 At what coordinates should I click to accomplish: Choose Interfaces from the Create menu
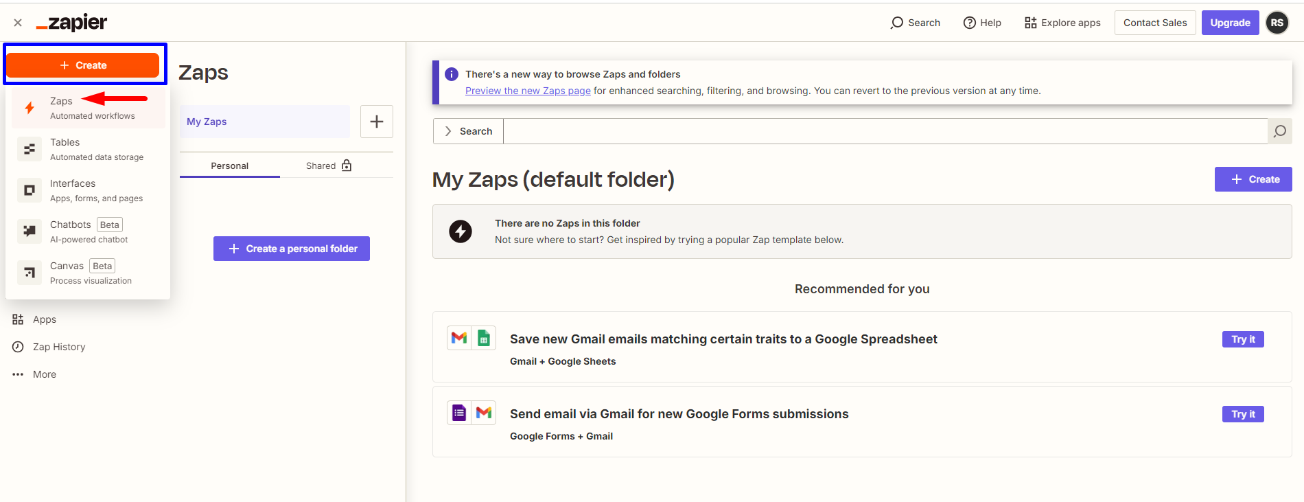click(x=89, y=190)
